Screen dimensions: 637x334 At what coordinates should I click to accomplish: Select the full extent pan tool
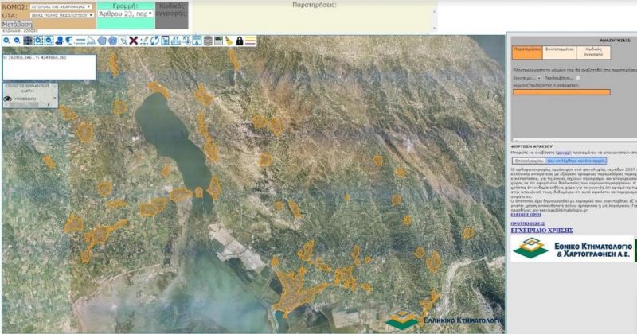pos(28,41)
